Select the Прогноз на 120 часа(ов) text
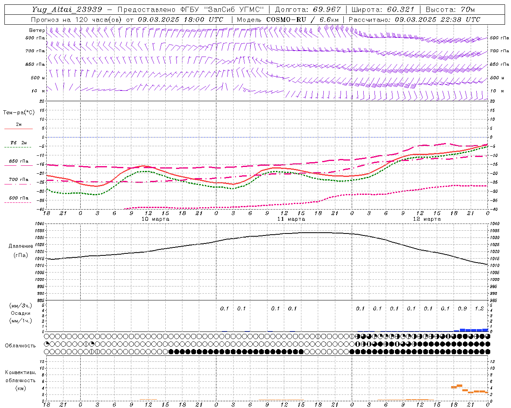This screenshot has width=511, height=408. point(77,20)
